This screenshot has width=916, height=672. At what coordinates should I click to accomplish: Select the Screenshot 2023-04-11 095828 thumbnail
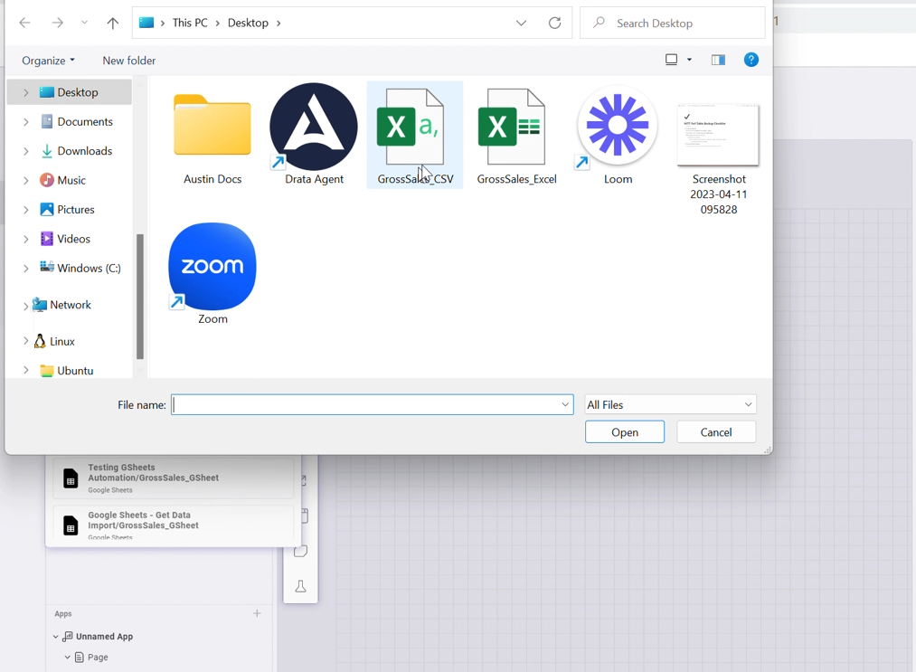click(718, 135)
